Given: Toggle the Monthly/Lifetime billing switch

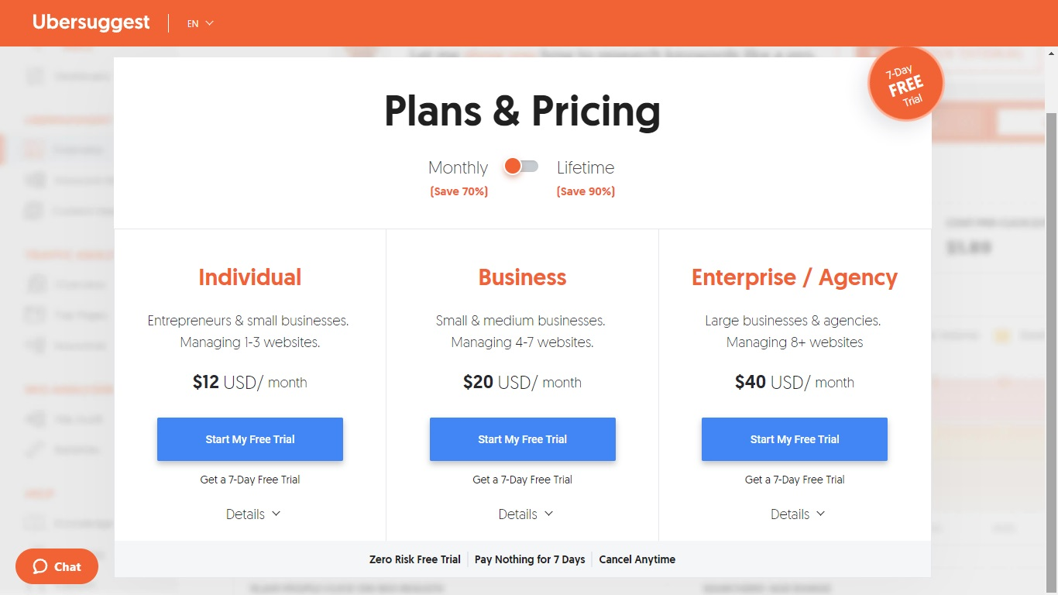Looking at the screenshot, I should pos(521,167).
